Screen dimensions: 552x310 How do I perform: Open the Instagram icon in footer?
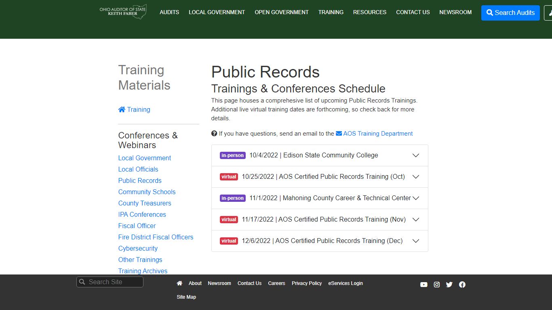(x=437, y=285)
